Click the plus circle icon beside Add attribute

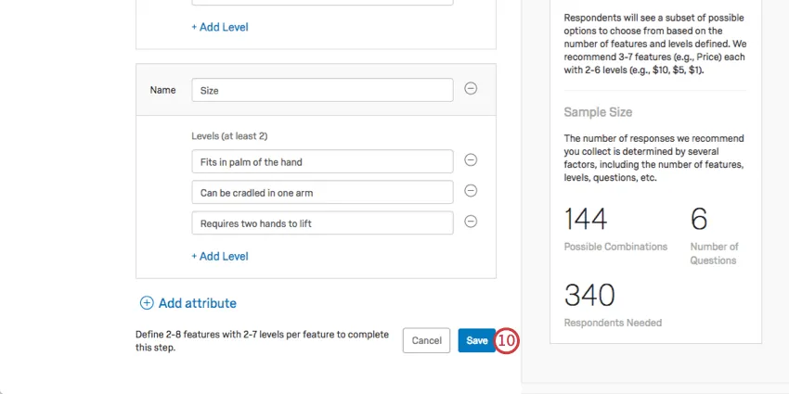coord(147,303)
